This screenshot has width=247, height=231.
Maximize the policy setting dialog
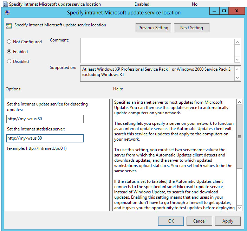pyautogui.click(x=224, y=12)
